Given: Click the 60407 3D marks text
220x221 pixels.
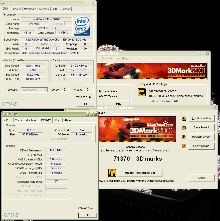Looking at the screenshot, I should tap(109, 96).
